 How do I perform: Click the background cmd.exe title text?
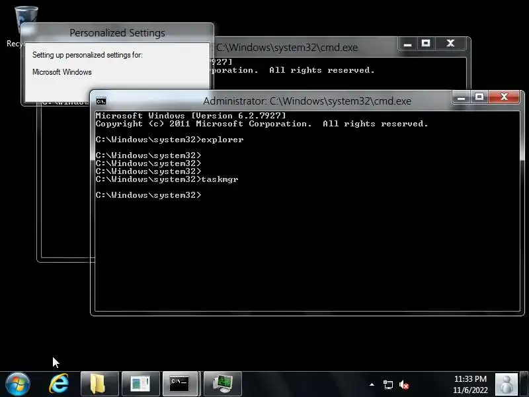(287, 47)
